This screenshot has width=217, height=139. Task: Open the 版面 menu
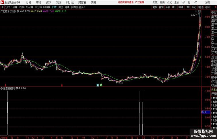coord(162,2)
